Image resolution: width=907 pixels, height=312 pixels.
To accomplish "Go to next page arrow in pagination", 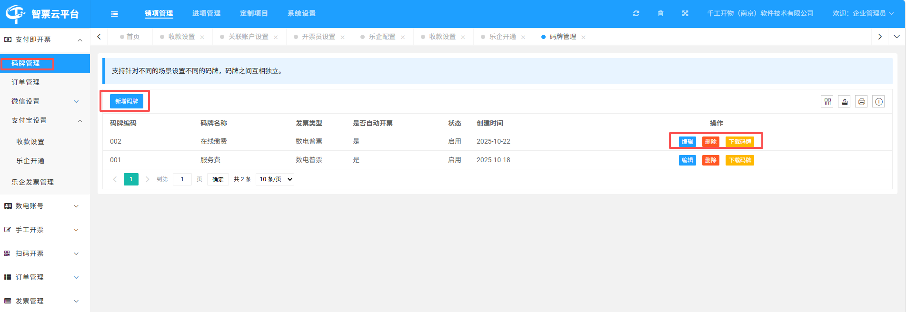I will pyautogui.click(x=147, y=179).
